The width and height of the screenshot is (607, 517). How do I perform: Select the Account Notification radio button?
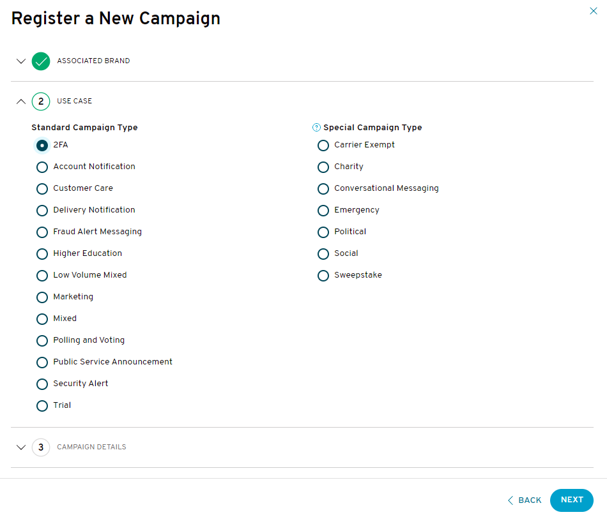tap(42, 167)
